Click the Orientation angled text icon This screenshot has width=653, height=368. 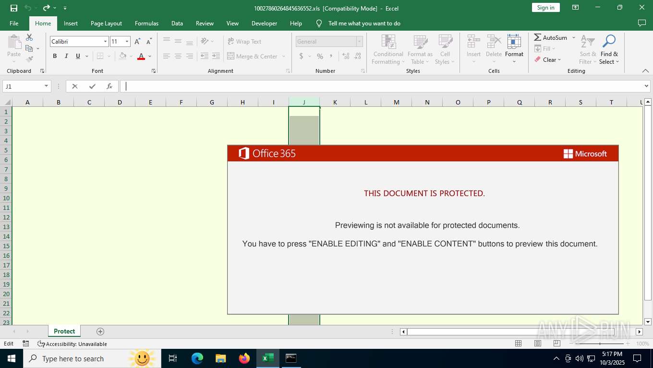tap(205, 41)
